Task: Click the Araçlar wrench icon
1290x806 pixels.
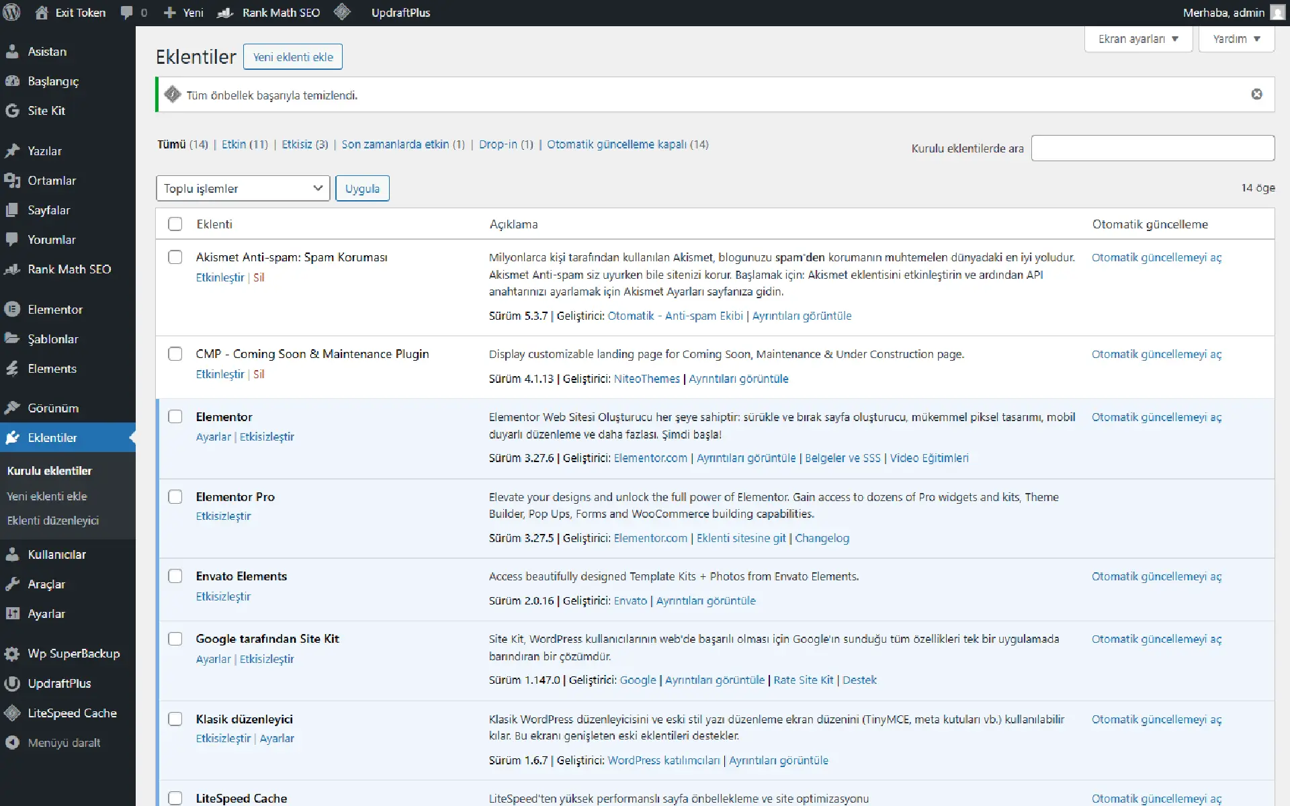Action: [x=12, y=584]
